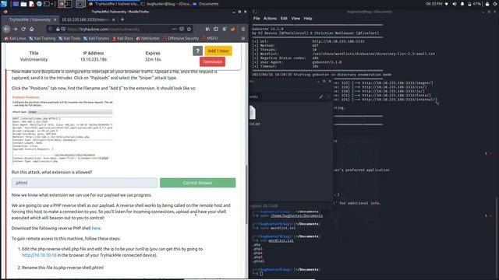Go to the Firefox home page
The image size is (499, 280).
click(31, 29)
